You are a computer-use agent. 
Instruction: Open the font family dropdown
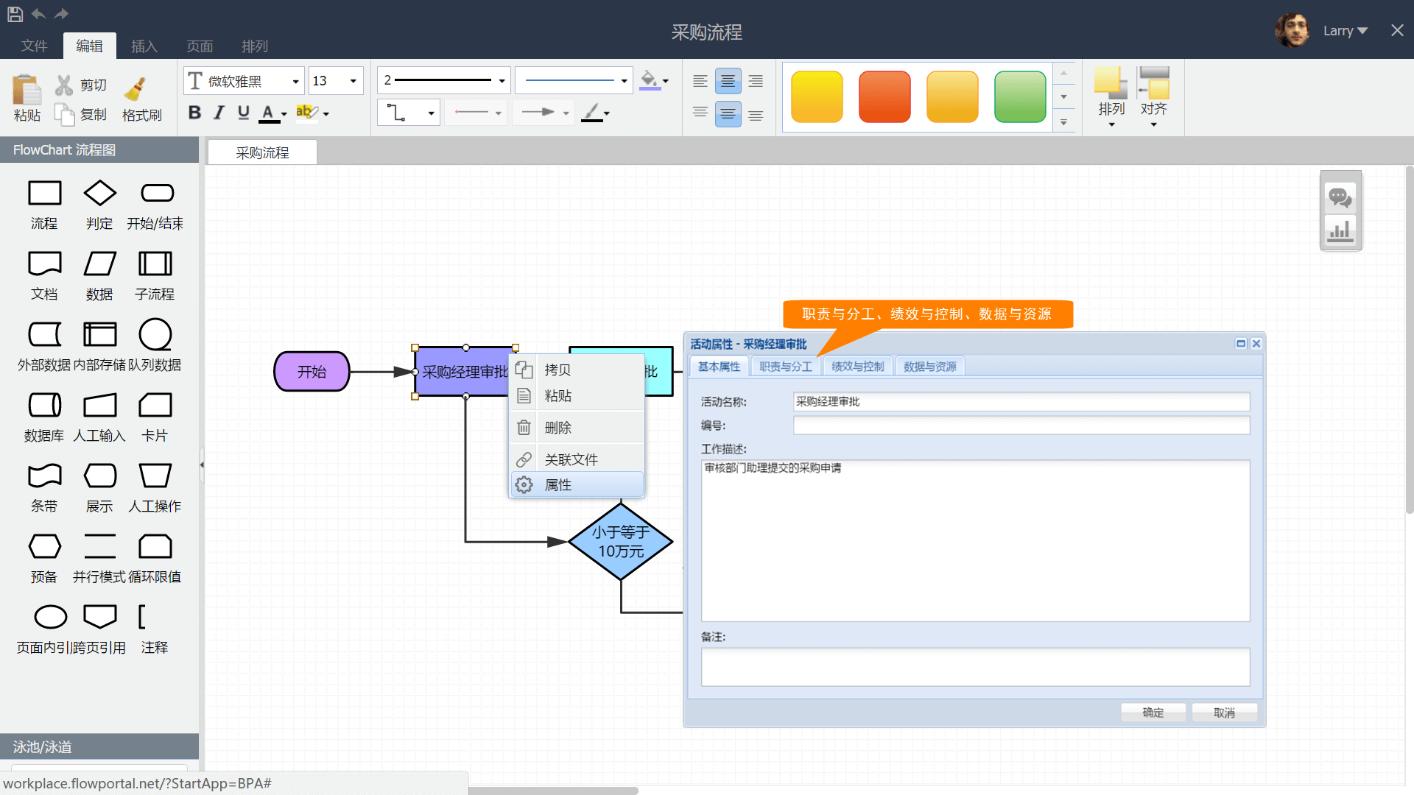click(295, 81)
